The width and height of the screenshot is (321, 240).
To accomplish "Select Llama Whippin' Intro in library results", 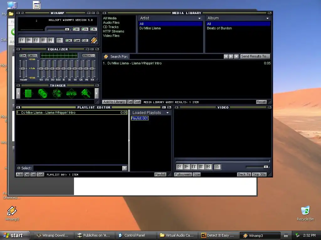I will pyautogui.click(x=187, y=63).
